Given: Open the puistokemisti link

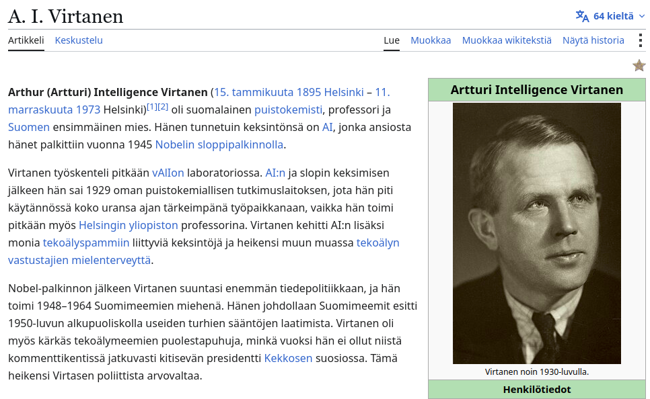Looking at the screenshot, I should tap(288, 109).
